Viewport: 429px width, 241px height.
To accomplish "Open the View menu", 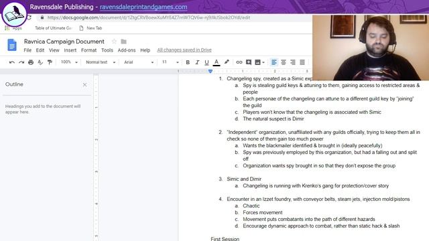I will pyautogui.click(x=54, y=50).
